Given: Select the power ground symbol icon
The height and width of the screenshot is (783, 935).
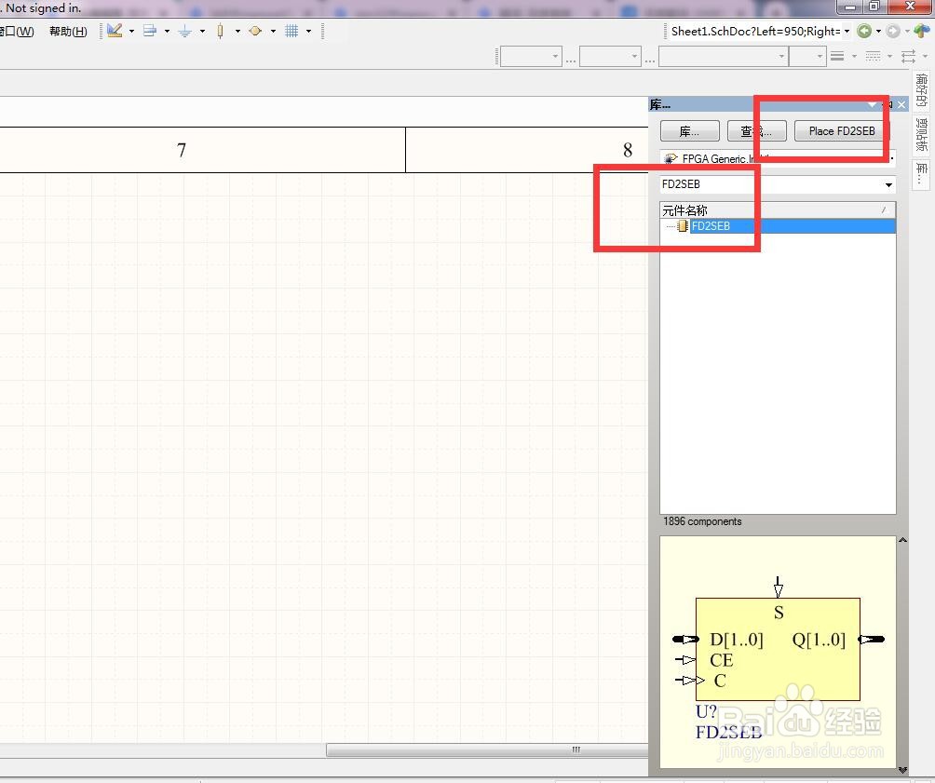Looking at the screenshot, I should (x=184, y=31).
